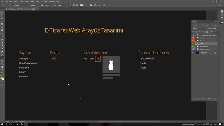
Task: Open the font style Regular dropdown
Action: [35, 5]
